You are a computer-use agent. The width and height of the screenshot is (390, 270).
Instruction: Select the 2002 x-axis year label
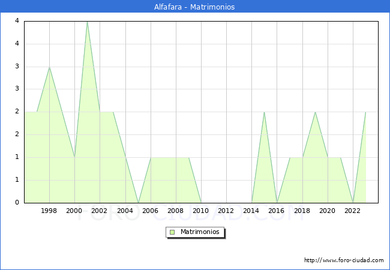99,211
